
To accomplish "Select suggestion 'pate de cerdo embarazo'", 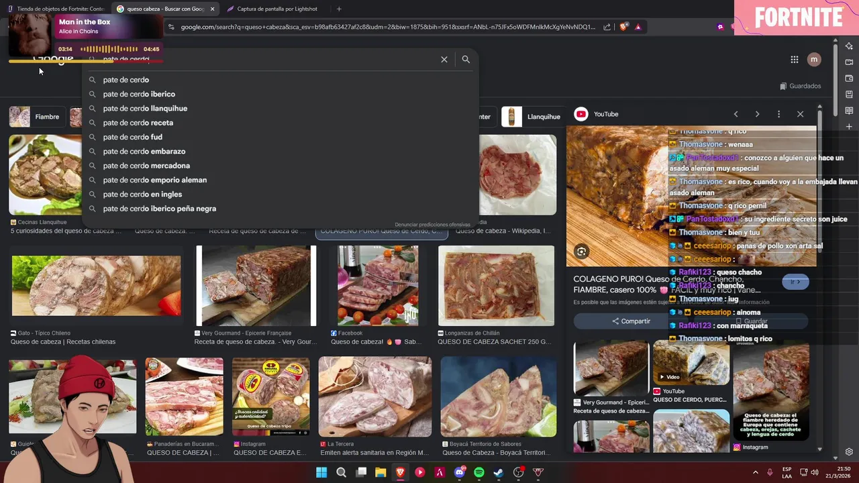I will pyautogui.click(x=281, y=152).
